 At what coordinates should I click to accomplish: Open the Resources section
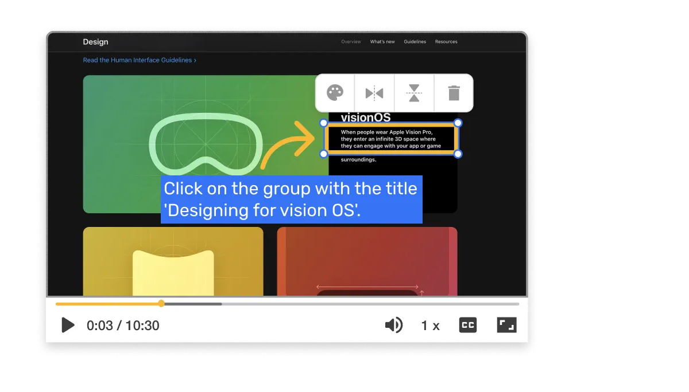click(446, 41)
